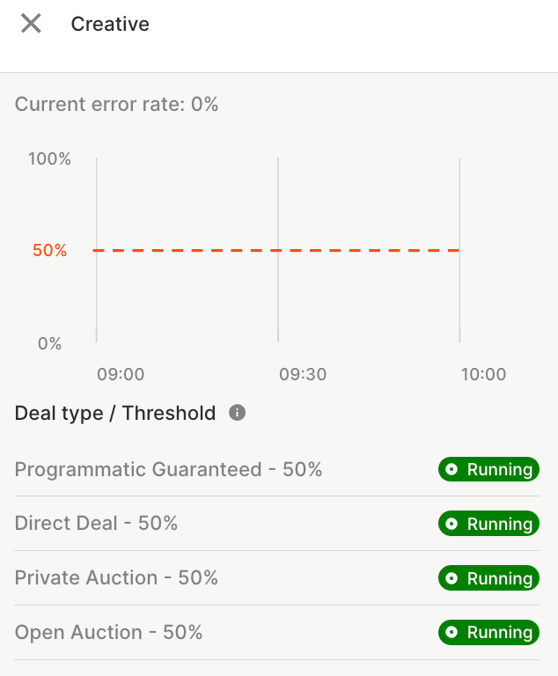Click the 10:00 time axis label
Image resolution: width=558 pixels, height=676 pixels.
484,374
